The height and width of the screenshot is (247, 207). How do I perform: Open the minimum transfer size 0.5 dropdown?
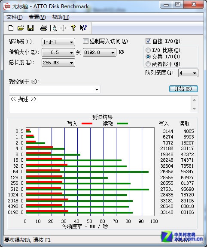tap(58, 52)
